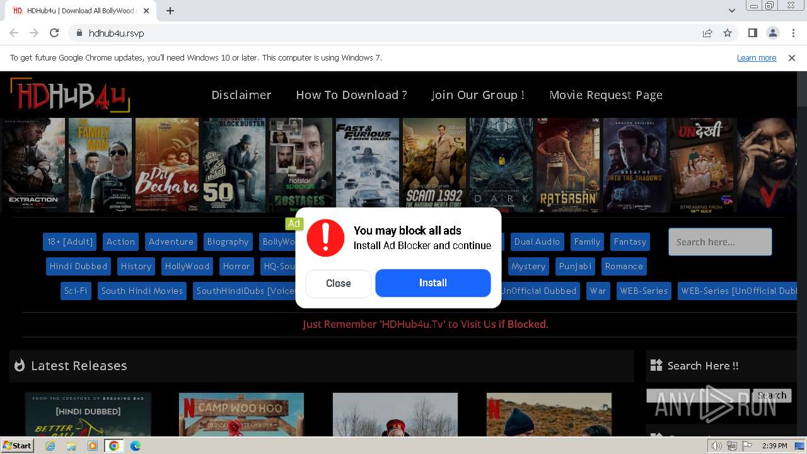807x454 pixels.
Task: Open Movie Request Page
Action: [x=606, y=95]
